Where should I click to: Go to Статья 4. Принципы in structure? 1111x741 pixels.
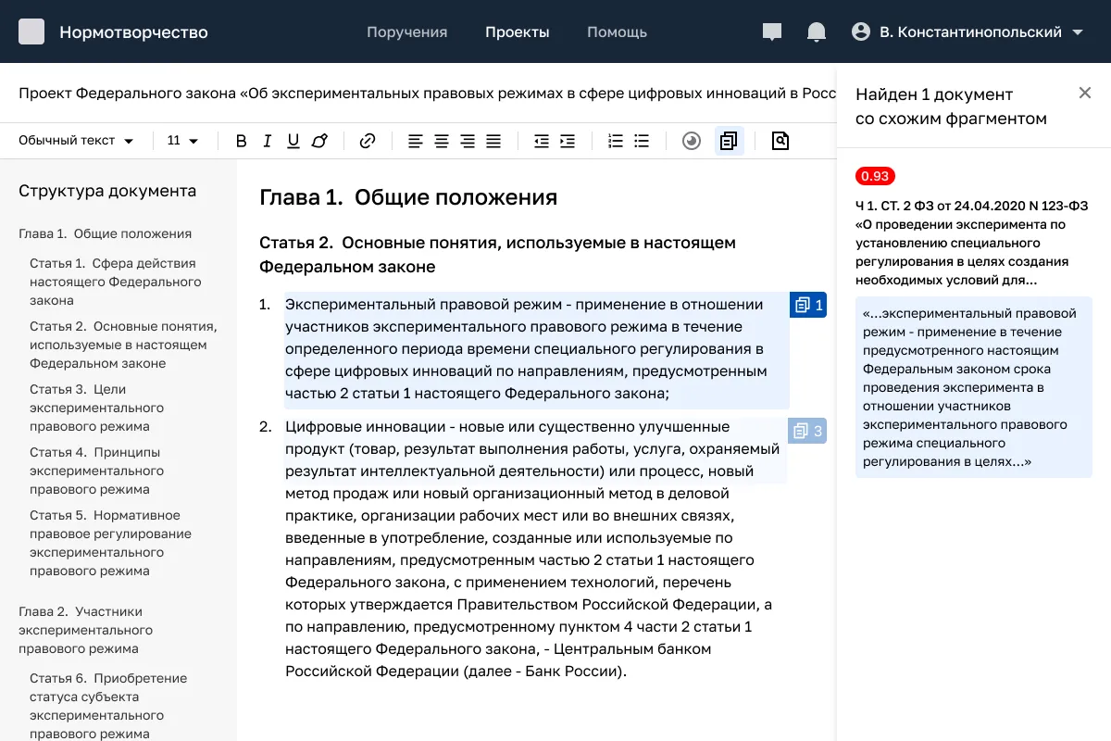[96, 471]
